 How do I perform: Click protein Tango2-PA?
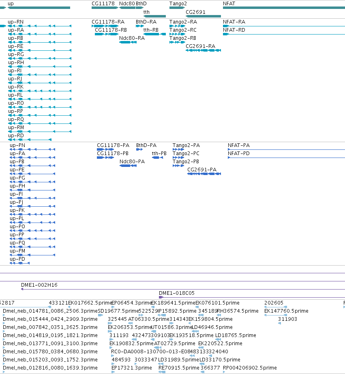(x=178, y=149)
